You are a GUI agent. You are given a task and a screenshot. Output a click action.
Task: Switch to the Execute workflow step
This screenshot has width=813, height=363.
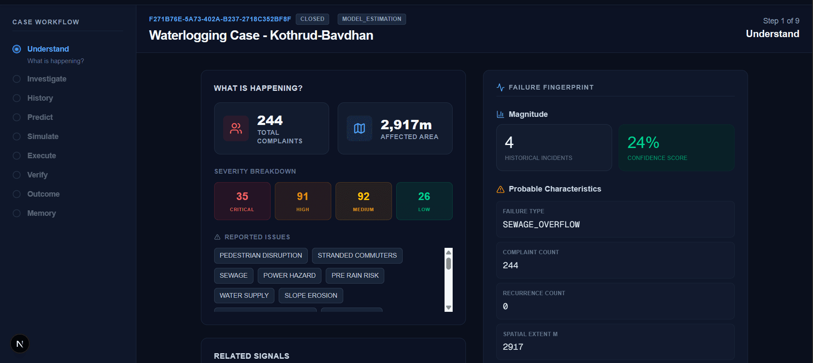click(x=41, y=156)
